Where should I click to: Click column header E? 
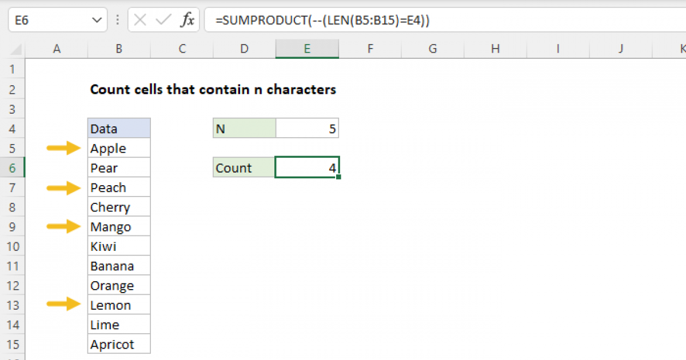tap(307, 49)
